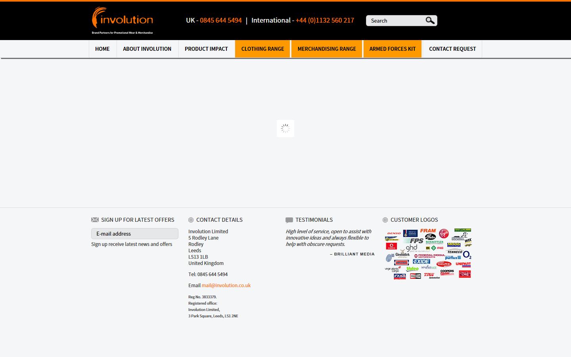Click the envelope icon beside Sign Up
Viewport: 571px width, 357px height.
pos(95,220)
